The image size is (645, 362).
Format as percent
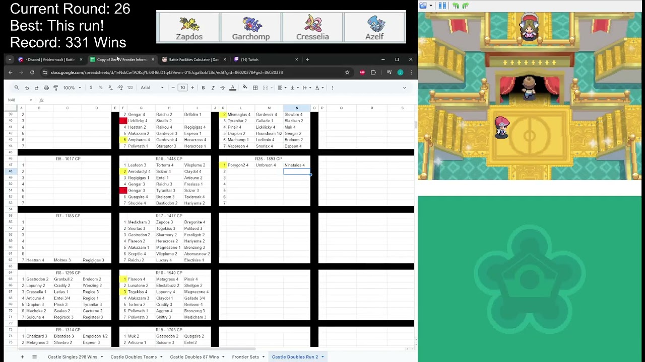100,87
